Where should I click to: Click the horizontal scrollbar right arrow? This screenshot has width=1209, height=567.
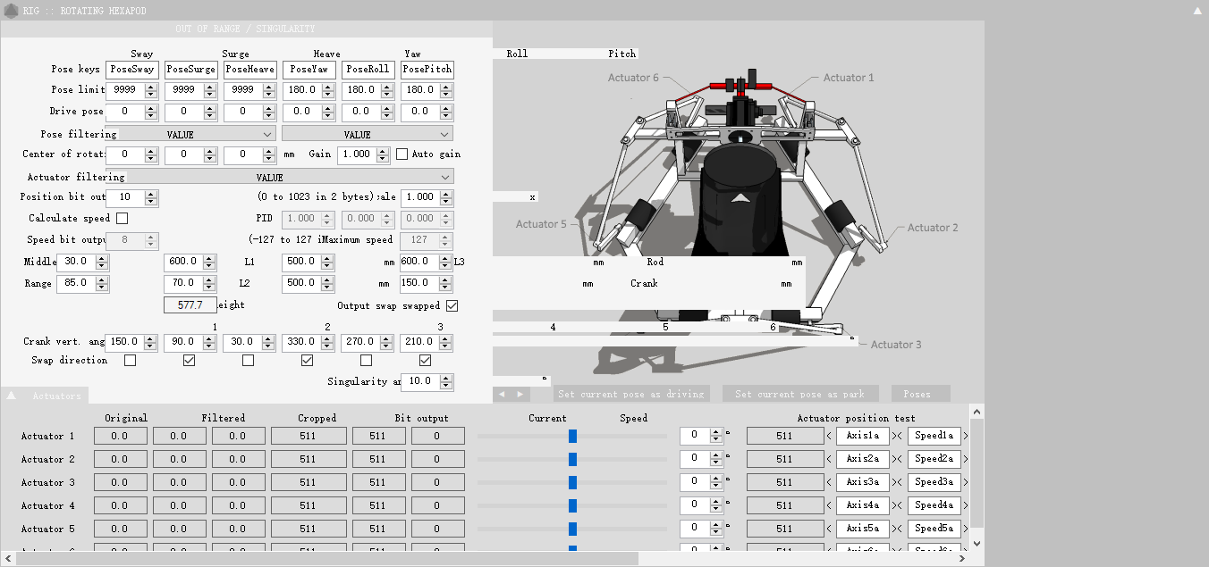(962, 559)
